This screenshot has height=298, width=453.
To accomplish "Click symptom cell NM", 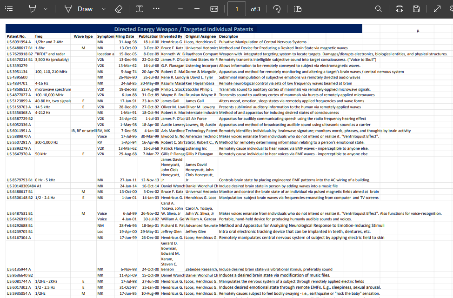I will [100, 225].
